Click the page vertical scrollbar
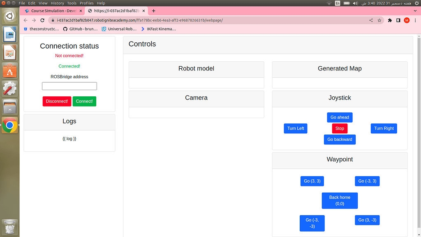Viewport: 421px width, 237px height. [419, 134]
